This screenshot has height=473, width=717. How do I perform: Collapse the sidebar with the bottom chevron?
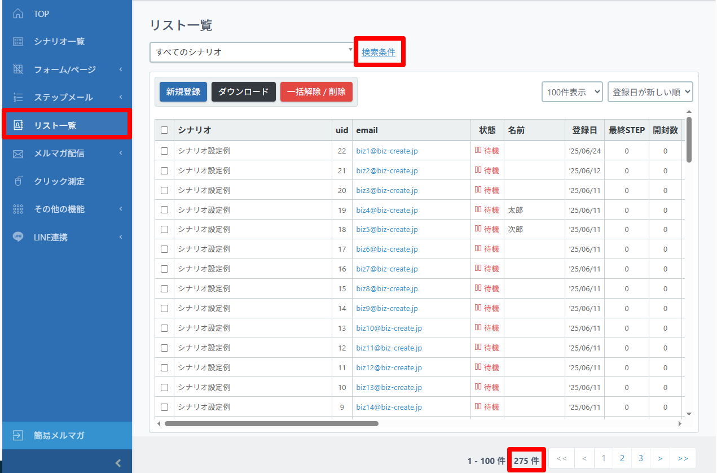118,463
